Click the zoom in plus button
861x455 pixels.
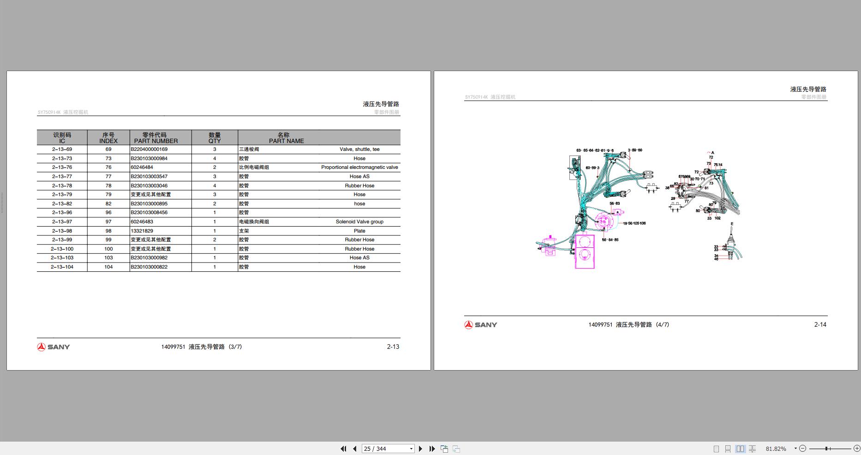point(857,449)
